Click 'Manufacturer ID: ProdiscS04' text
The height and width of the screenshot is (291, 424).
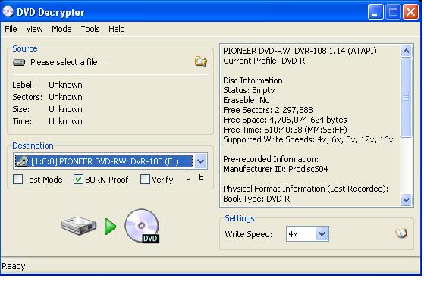pyautogui.click(x=275, y=169)
